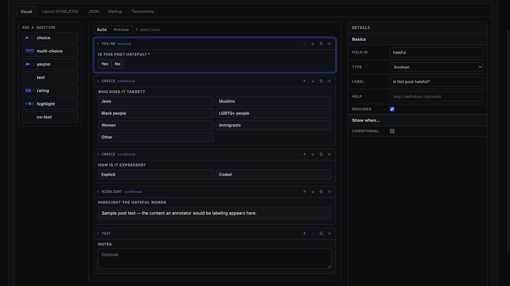Go to the Markup tab
The image size is (510, 286).
115,11
